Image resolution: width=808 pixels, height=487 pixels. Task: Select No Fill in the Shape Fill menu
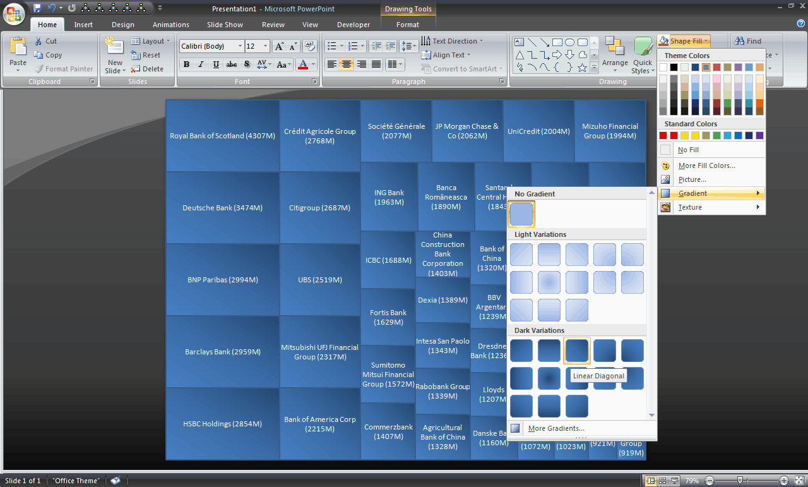click(x=689, y=149)
